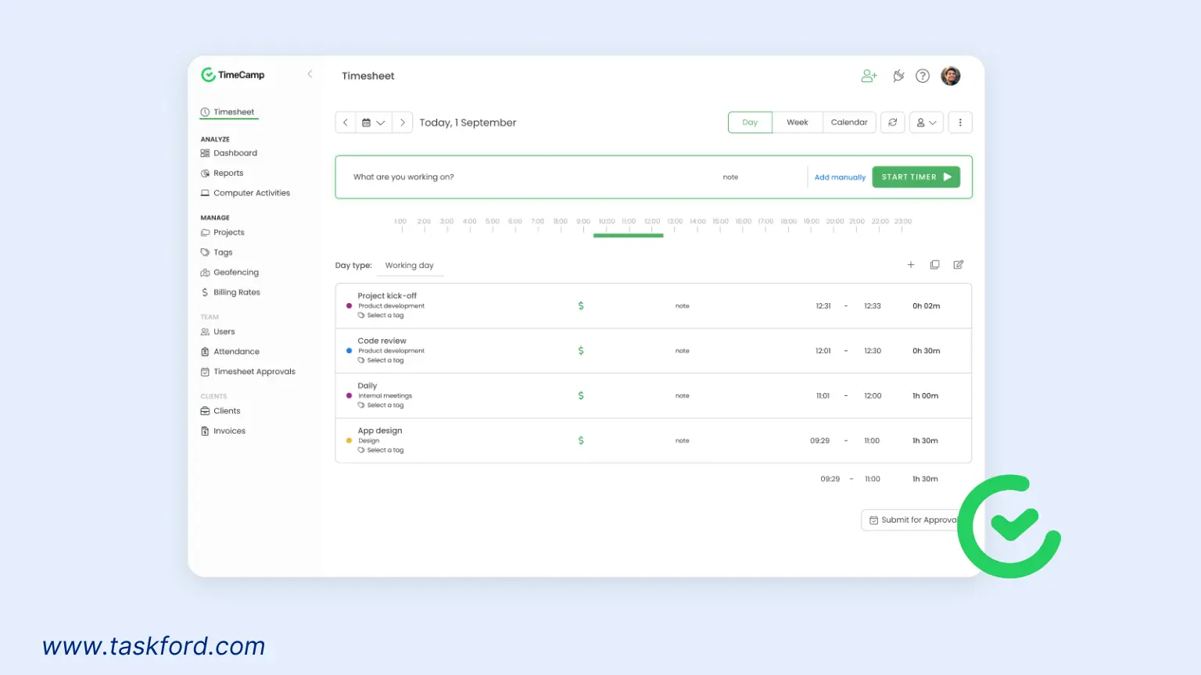Open Billing Rates in the sidebar

click(231, 292)
